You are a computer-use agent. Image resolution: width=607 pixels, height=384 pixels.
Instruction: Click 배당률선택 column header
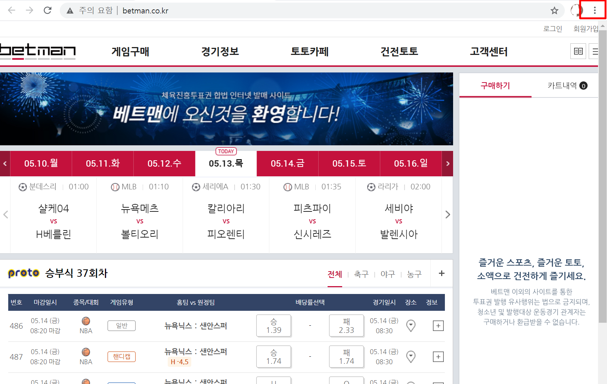pos(310,302)
